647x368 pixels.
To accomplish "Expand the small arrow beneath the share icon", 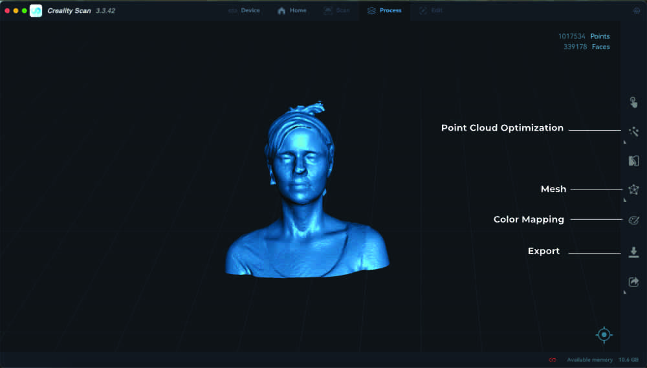I will coord(624,292).
